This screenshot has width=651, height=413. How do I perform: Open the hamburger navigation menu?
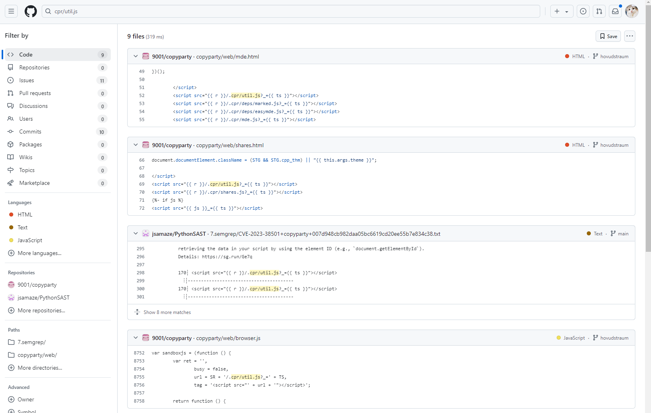pos(11,11)
